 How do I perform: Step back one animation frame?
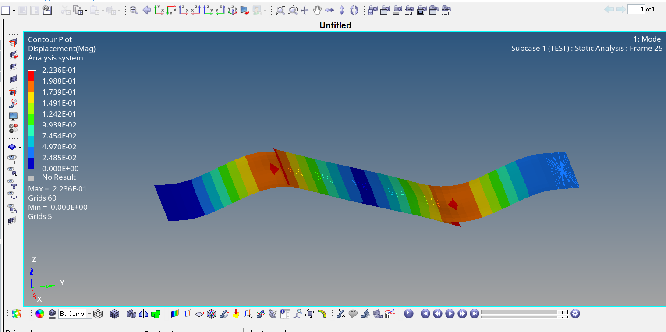[x=437, y=314]
